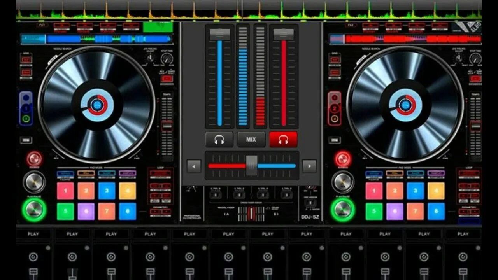Select blue pad mode on left deck

65,173
